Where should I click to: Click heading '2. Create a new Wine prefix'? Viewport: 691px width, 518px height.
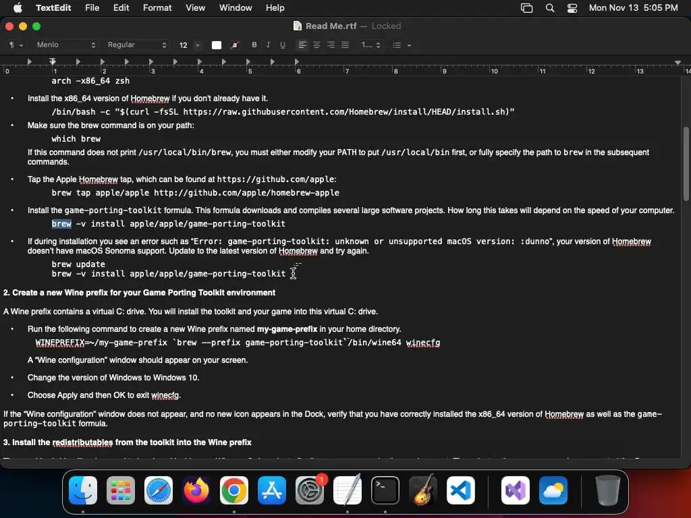coord(139,293)
